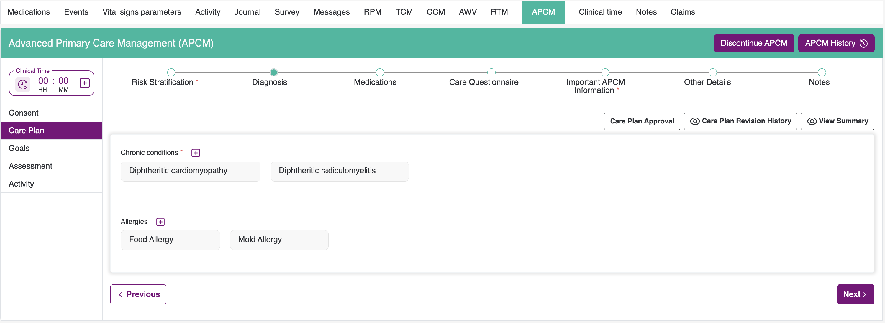Open Care Plan Revision History
The image size is (885, 323).
740,121
